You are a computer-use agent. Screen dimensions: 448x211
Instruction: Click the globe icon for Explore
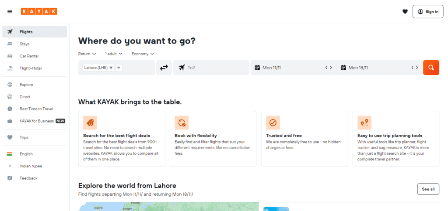pos(10,85)
